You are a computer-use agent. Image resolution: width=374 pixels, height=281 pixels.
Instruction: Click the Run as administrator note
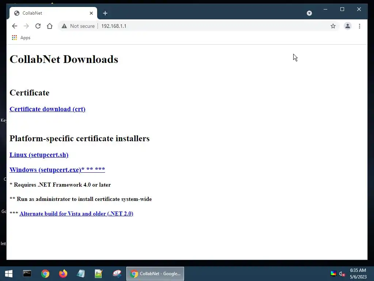click(81, 199)
